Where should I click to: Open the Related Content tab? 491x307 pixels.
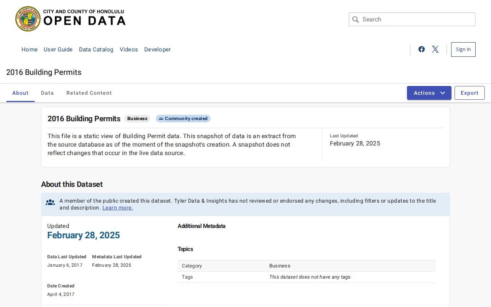tap(89, 93)
